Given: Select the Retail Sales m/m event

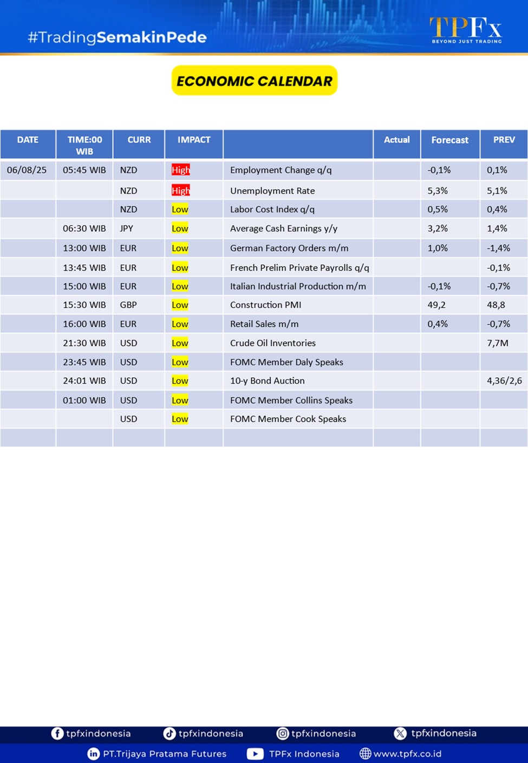Looking at the screenshot, I should pos(264,324).
